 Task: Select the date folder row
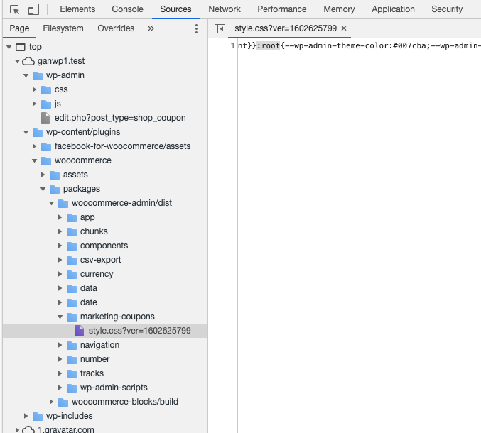105,303
